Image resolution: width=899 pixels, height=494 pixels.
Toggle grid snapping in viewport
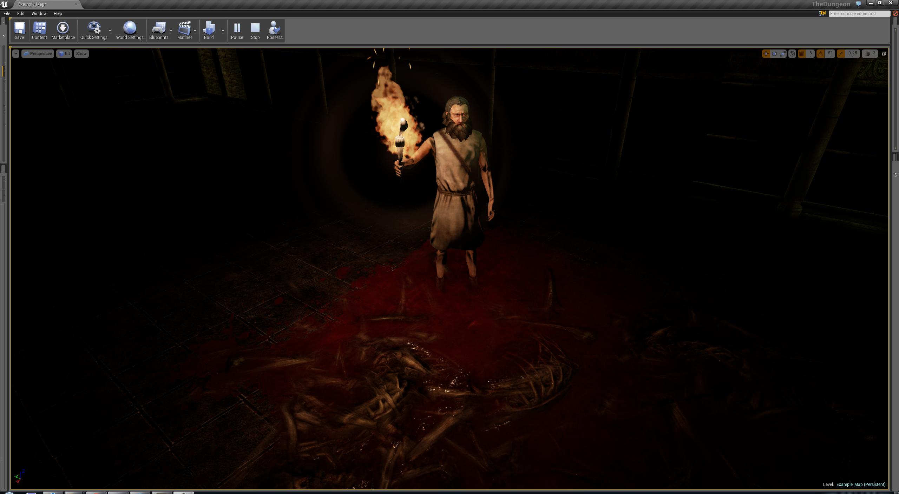(802, 54)
